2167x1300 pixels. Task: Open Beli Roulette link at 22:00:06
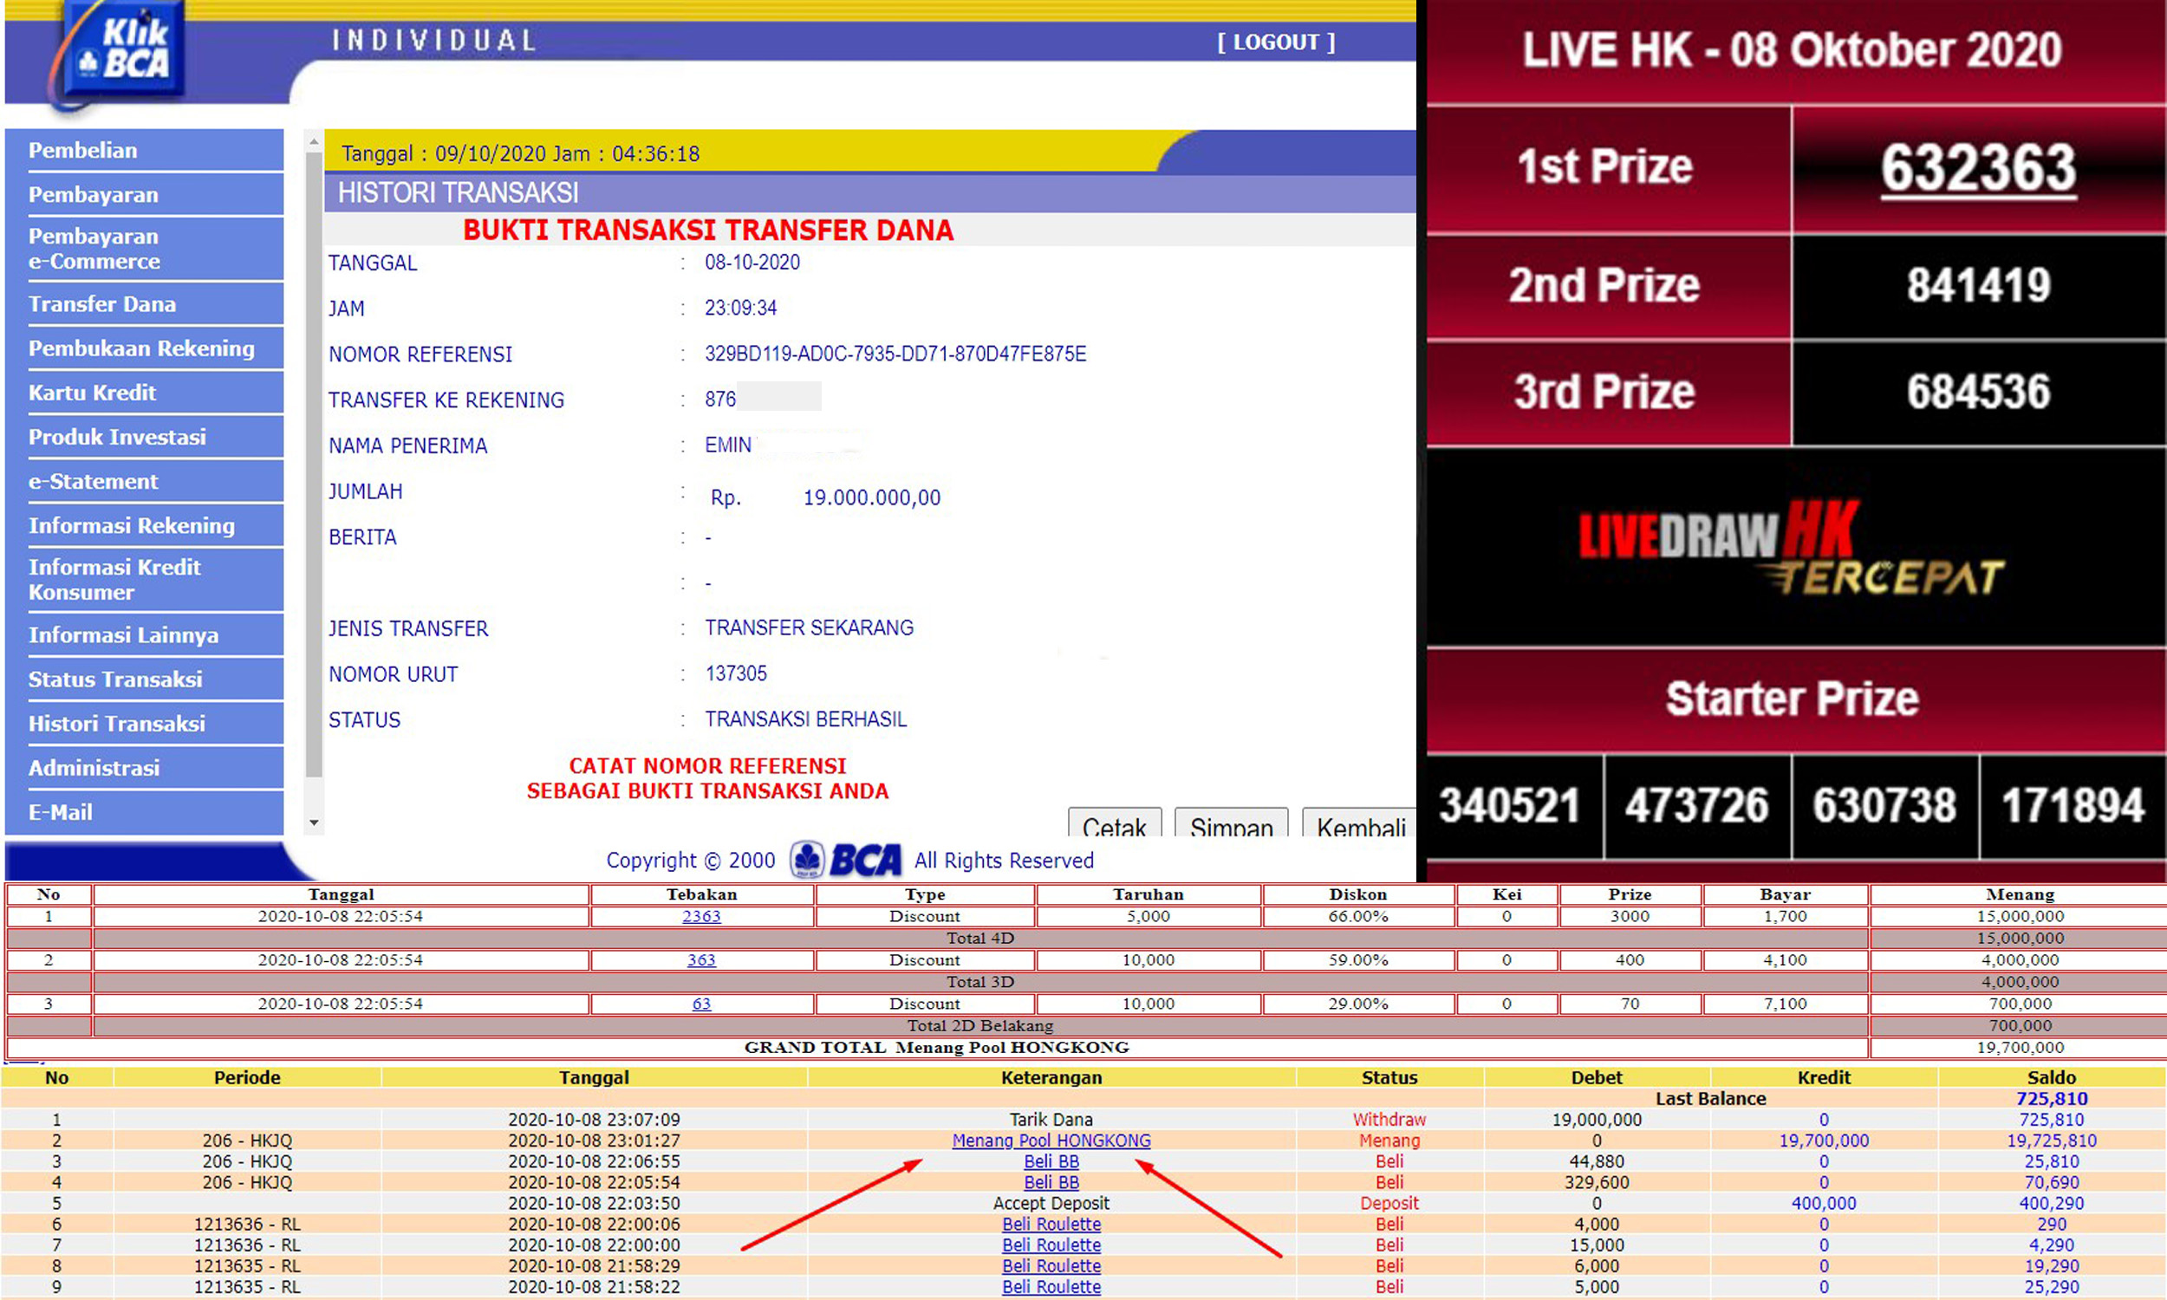(x=1051, y=1225)
